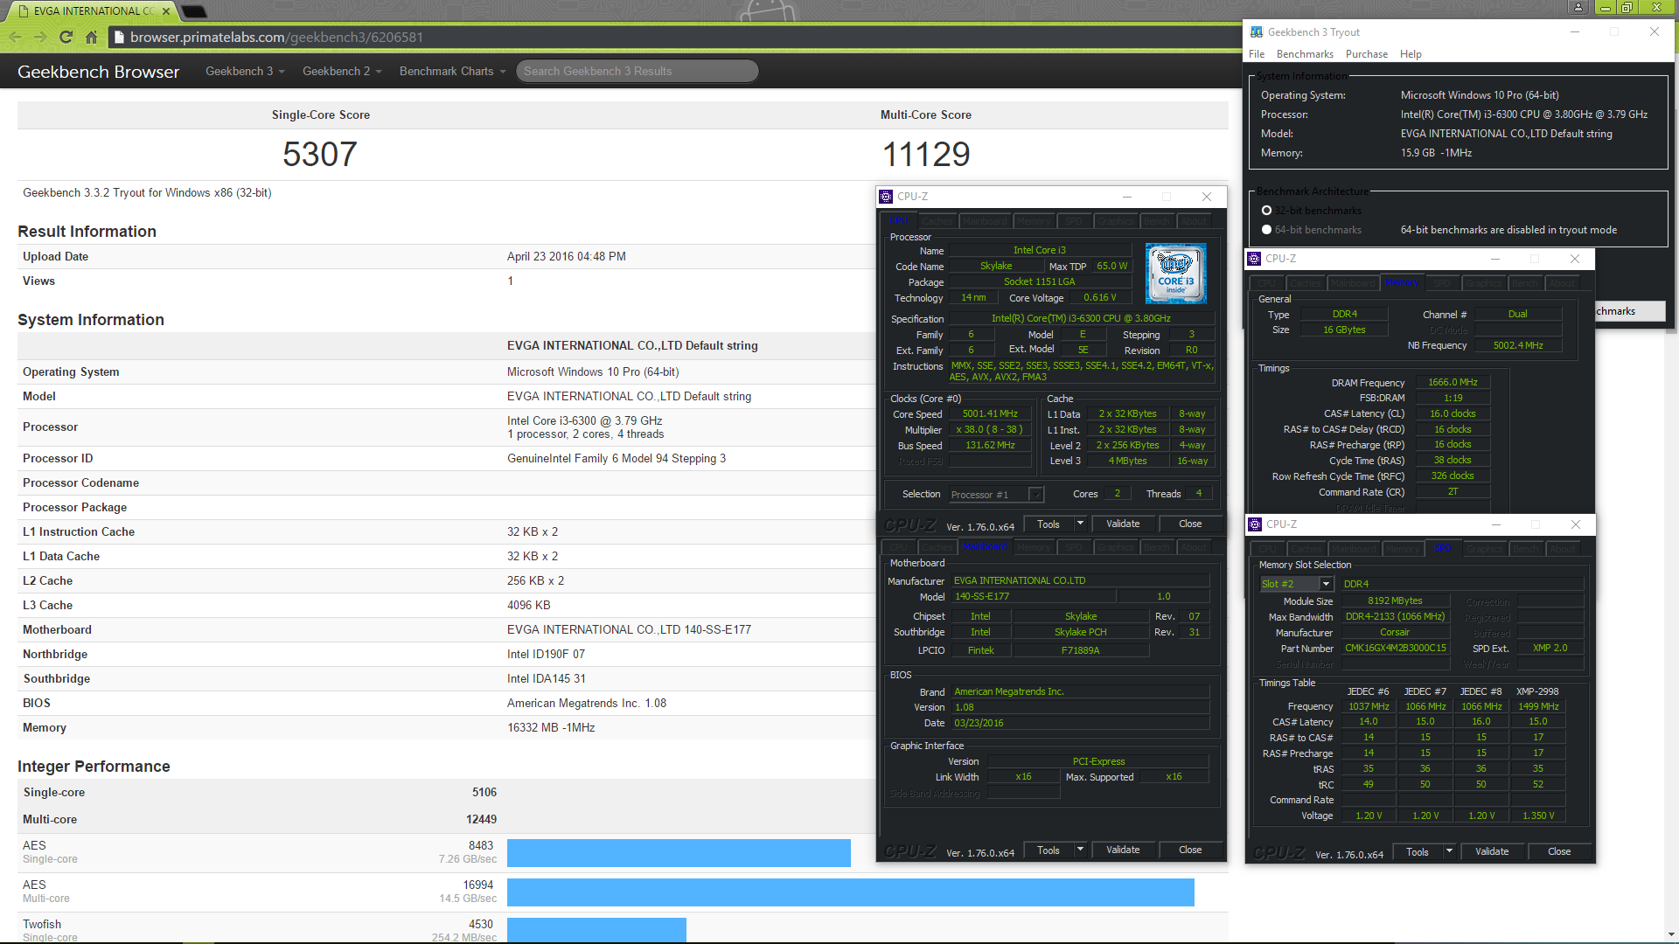1679x944 pixels.
Task: Click the favicon of the EVGA INTERNATIONAL browser tab
Action: [24, 11]
